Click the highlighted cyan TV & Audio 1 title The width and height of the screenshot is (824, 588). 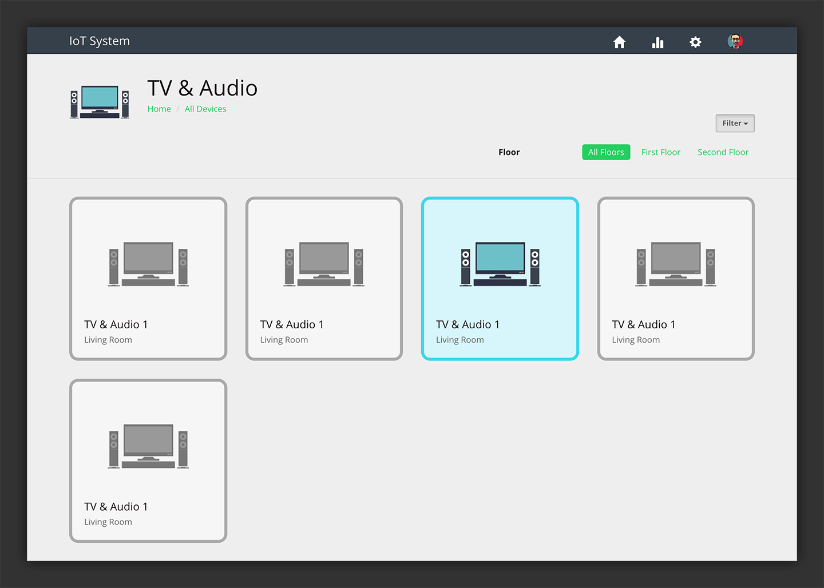point(468,324)
